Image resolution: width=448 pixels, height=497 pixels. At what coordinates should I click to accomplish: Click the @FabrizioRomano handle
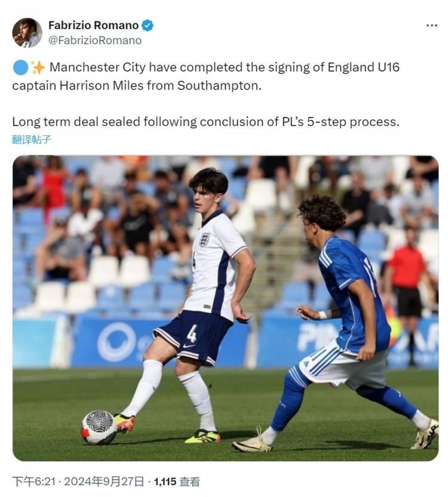pyautogui.click(x=94, y=41)
